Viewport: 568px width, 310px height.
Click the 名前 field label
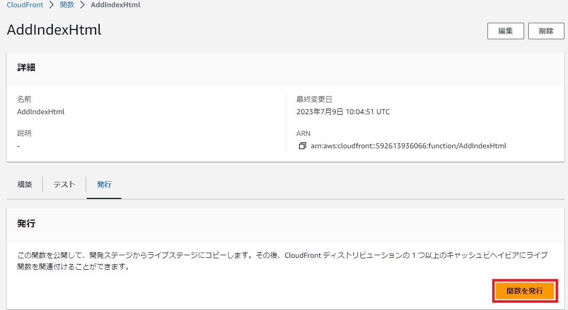pyautogui.click(x=24, y=99)
